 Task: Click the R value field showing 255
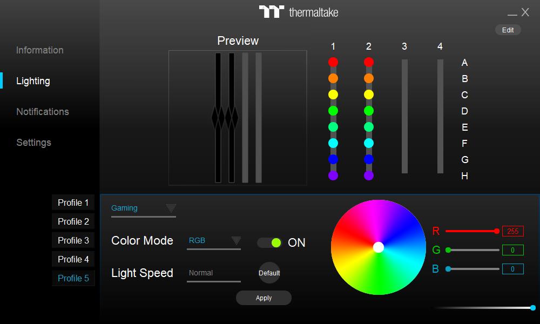tap(512, 231)
